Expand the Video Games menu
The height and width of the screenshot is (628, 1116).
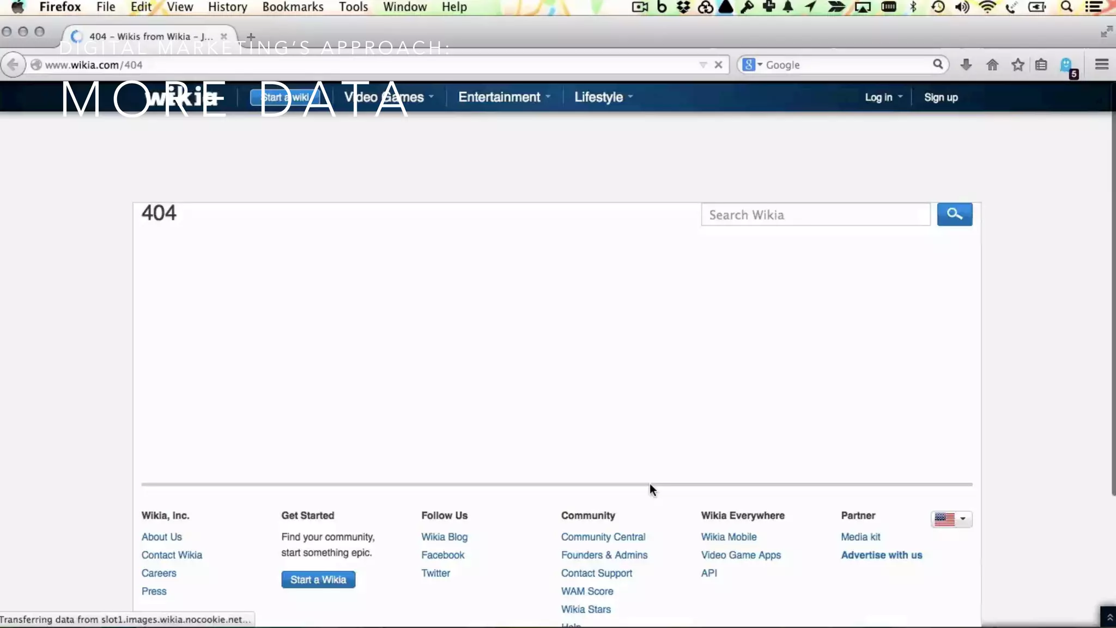click(x=389, y=97)
